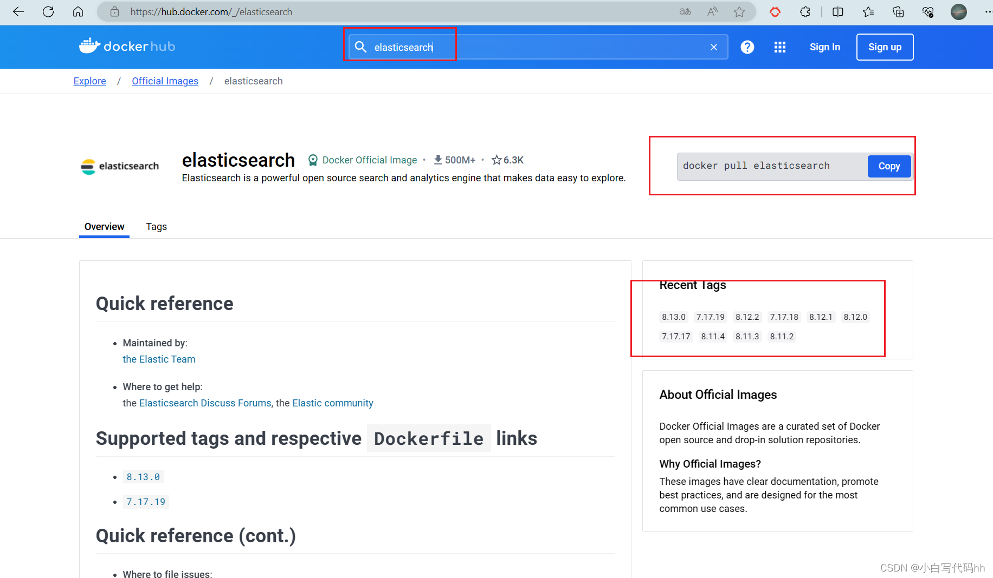Click the browser profile avatar

point(958,11)
